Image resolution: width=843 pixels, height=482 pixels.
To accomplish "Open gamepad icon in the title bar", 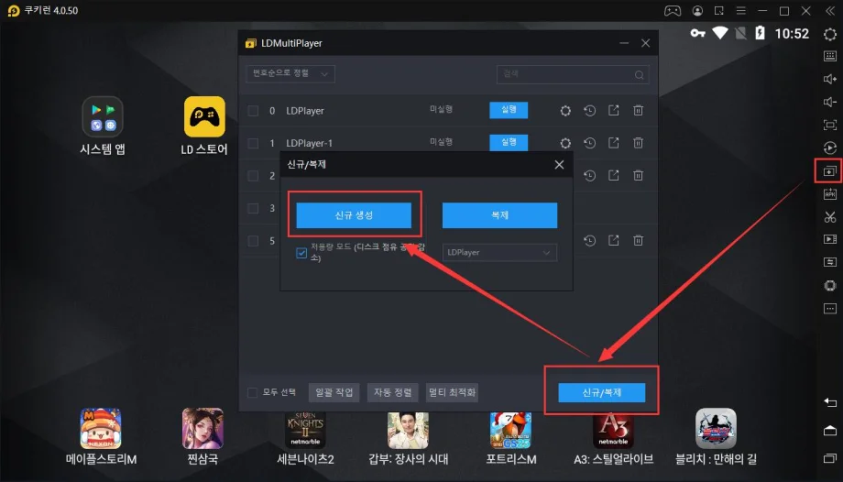I will click(x=673, y=11).
